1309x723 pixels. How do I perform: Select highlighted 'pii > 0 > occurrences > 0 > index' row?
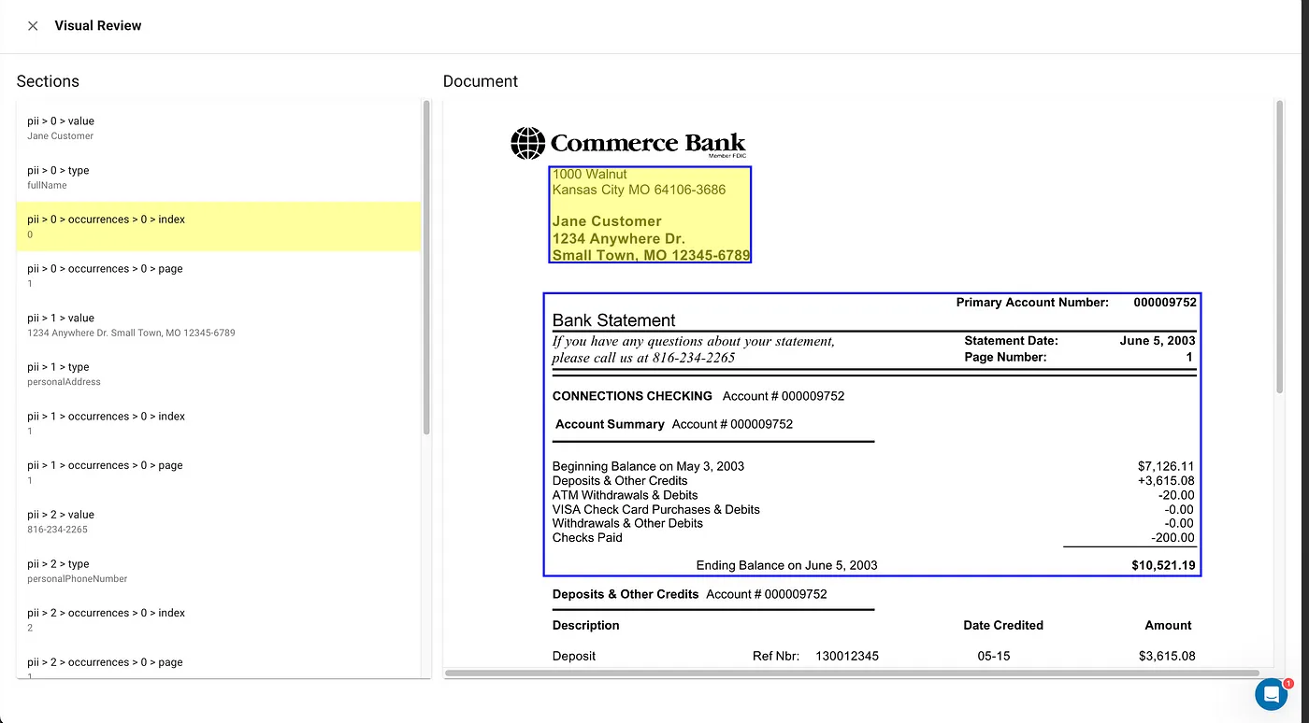[219, 226]
